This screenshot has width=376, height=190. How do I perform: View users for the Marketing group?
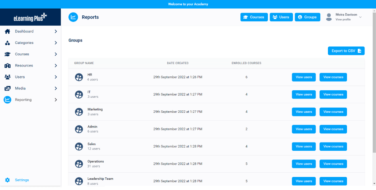304,112
